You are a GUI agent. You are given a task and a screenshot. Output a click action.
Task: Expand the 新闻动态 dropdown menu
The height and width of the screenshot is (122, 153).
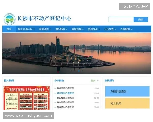[x=45, y=29]
